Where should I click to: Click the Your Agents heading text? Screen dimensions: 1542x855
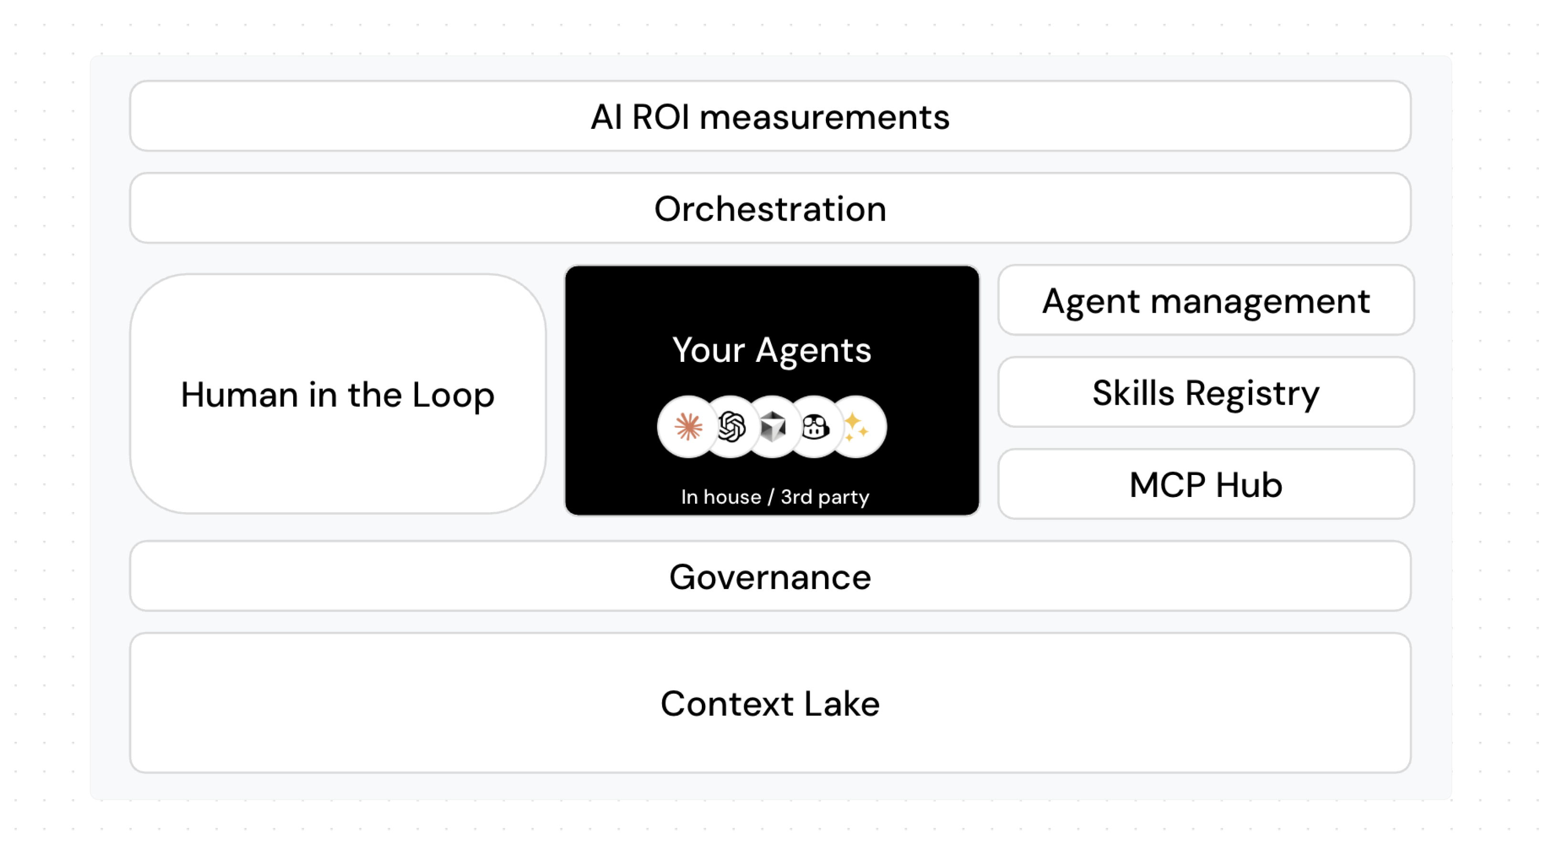coord(771,350)
